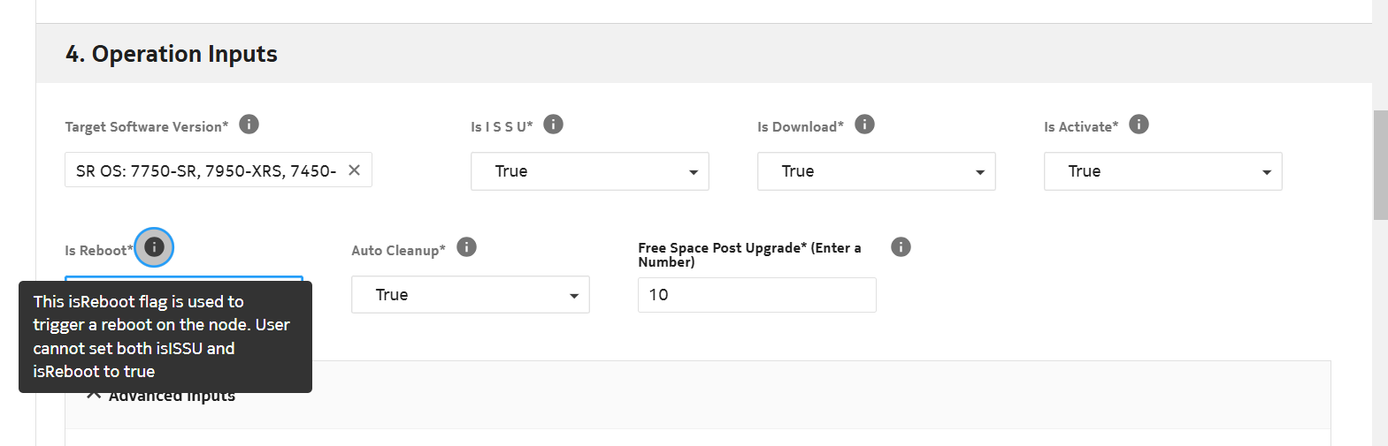Click Free Space Post Upgrade info icon

click(901, 247)
